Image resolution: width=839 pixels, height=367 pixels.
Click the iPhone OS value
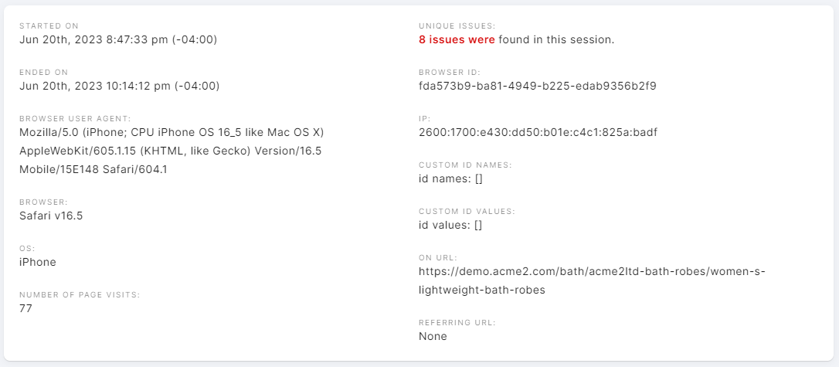[37, 262]
